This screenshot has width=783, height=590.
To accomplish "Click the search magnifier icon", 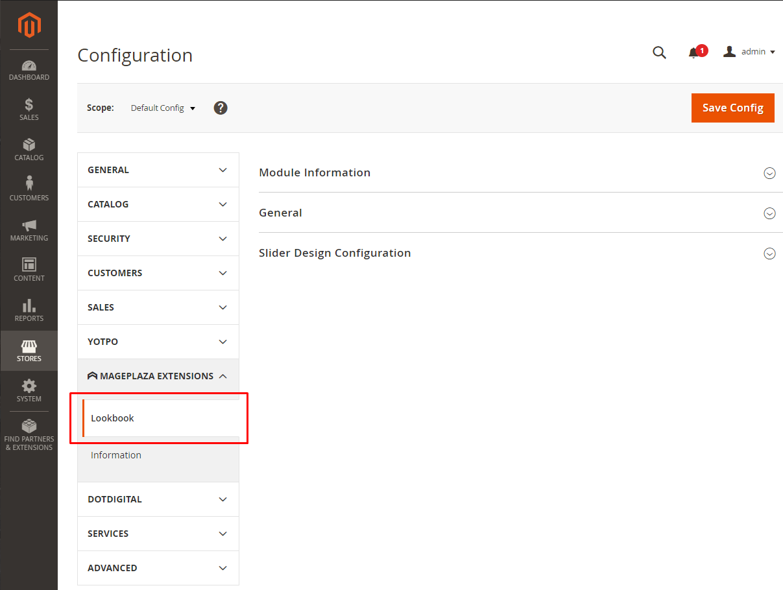I will (x=659, y=53).
